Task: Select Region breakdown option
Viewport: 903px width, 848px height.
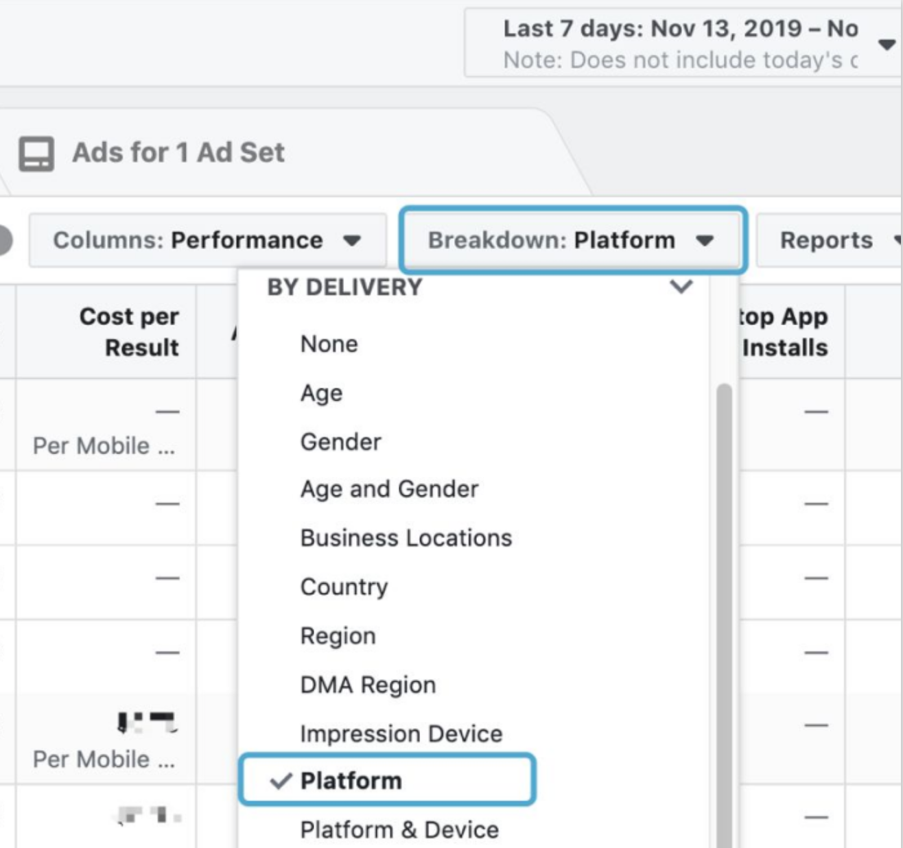Action: click(x=338, y=636)
